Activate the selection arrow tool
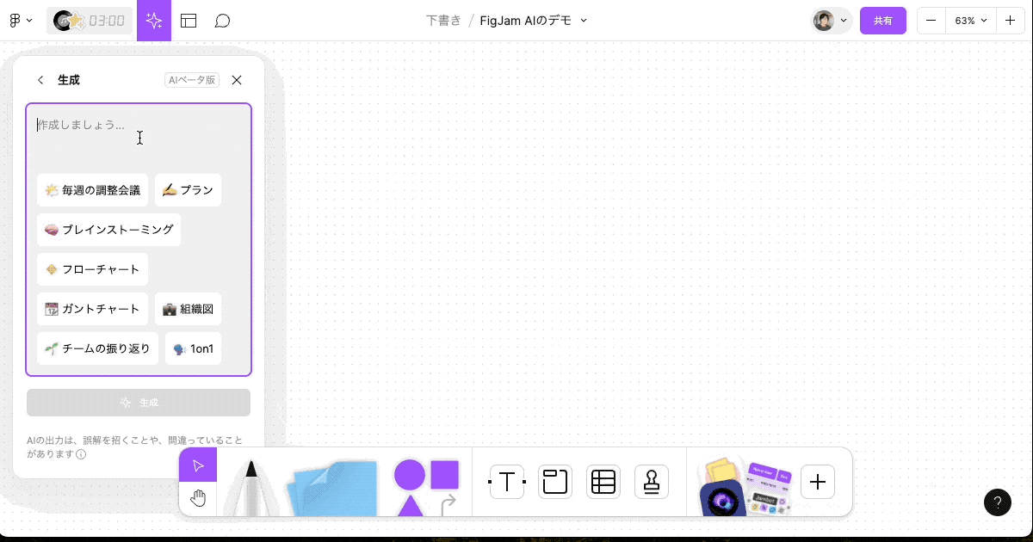The height and width of the screenshot is (542, 1033). 198,465
